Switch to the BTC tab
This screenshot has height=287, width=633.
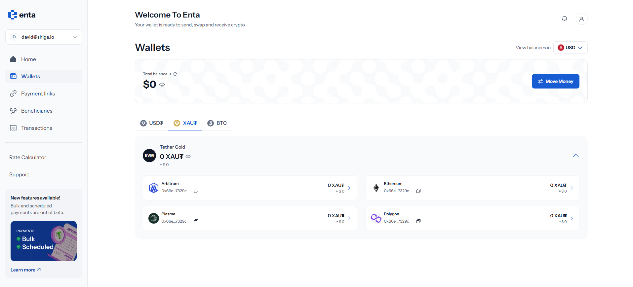(x=217, y=123)
